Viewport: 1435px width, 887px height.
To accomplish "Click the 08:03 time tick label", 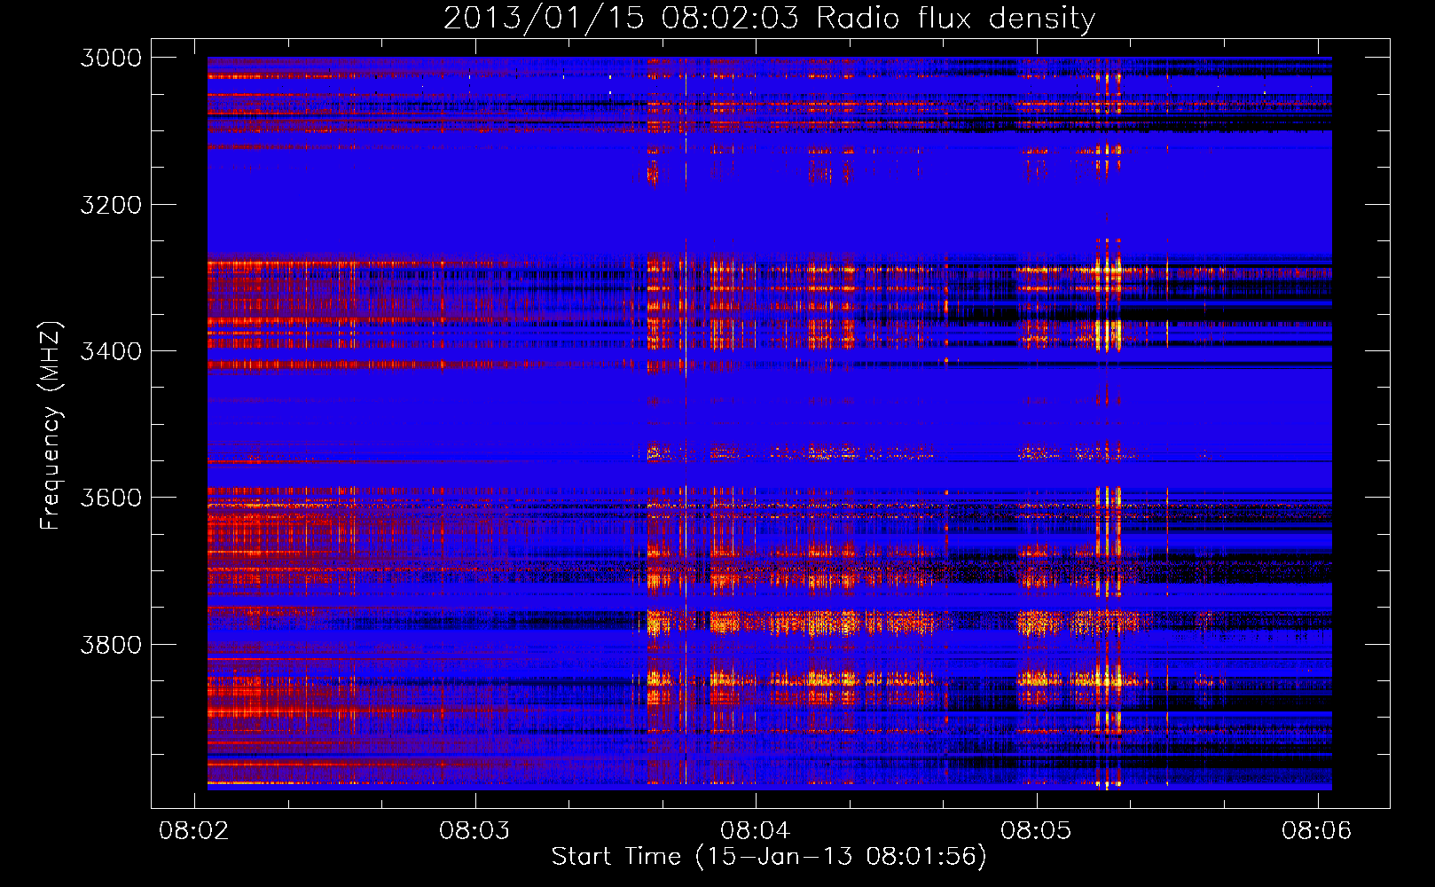I will (474, 830).
